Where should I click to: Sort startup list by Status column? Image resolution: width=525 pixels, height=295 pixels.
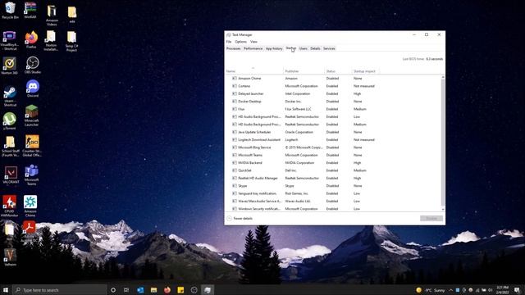pyautogui.click(x=338, y=71)
